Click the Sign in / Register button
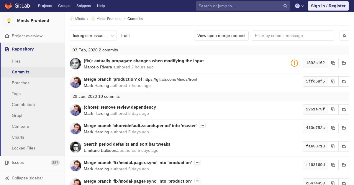The height and width of the screenshot is (185, 354). (x=328, y=6)
